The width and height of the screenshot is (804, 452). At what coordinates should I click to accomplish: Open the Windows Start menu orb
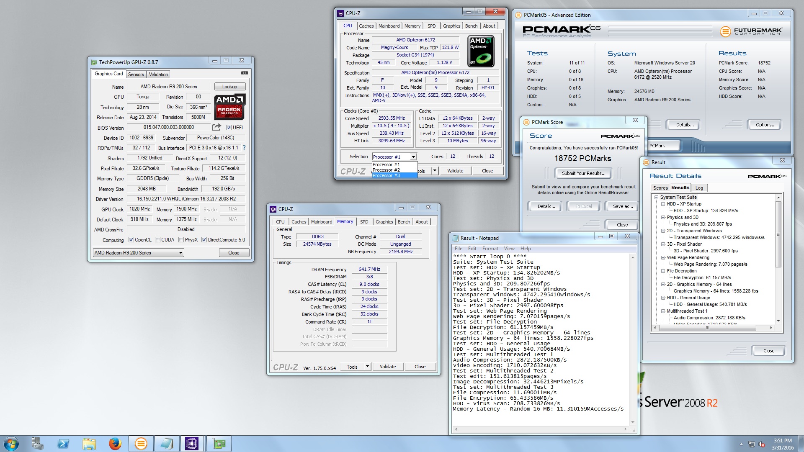tap(11, 444)
